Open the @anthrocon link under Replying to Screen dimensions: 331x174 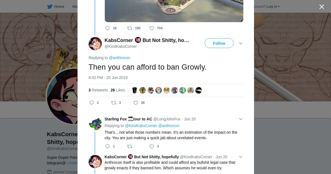click(x=119, y=58)
